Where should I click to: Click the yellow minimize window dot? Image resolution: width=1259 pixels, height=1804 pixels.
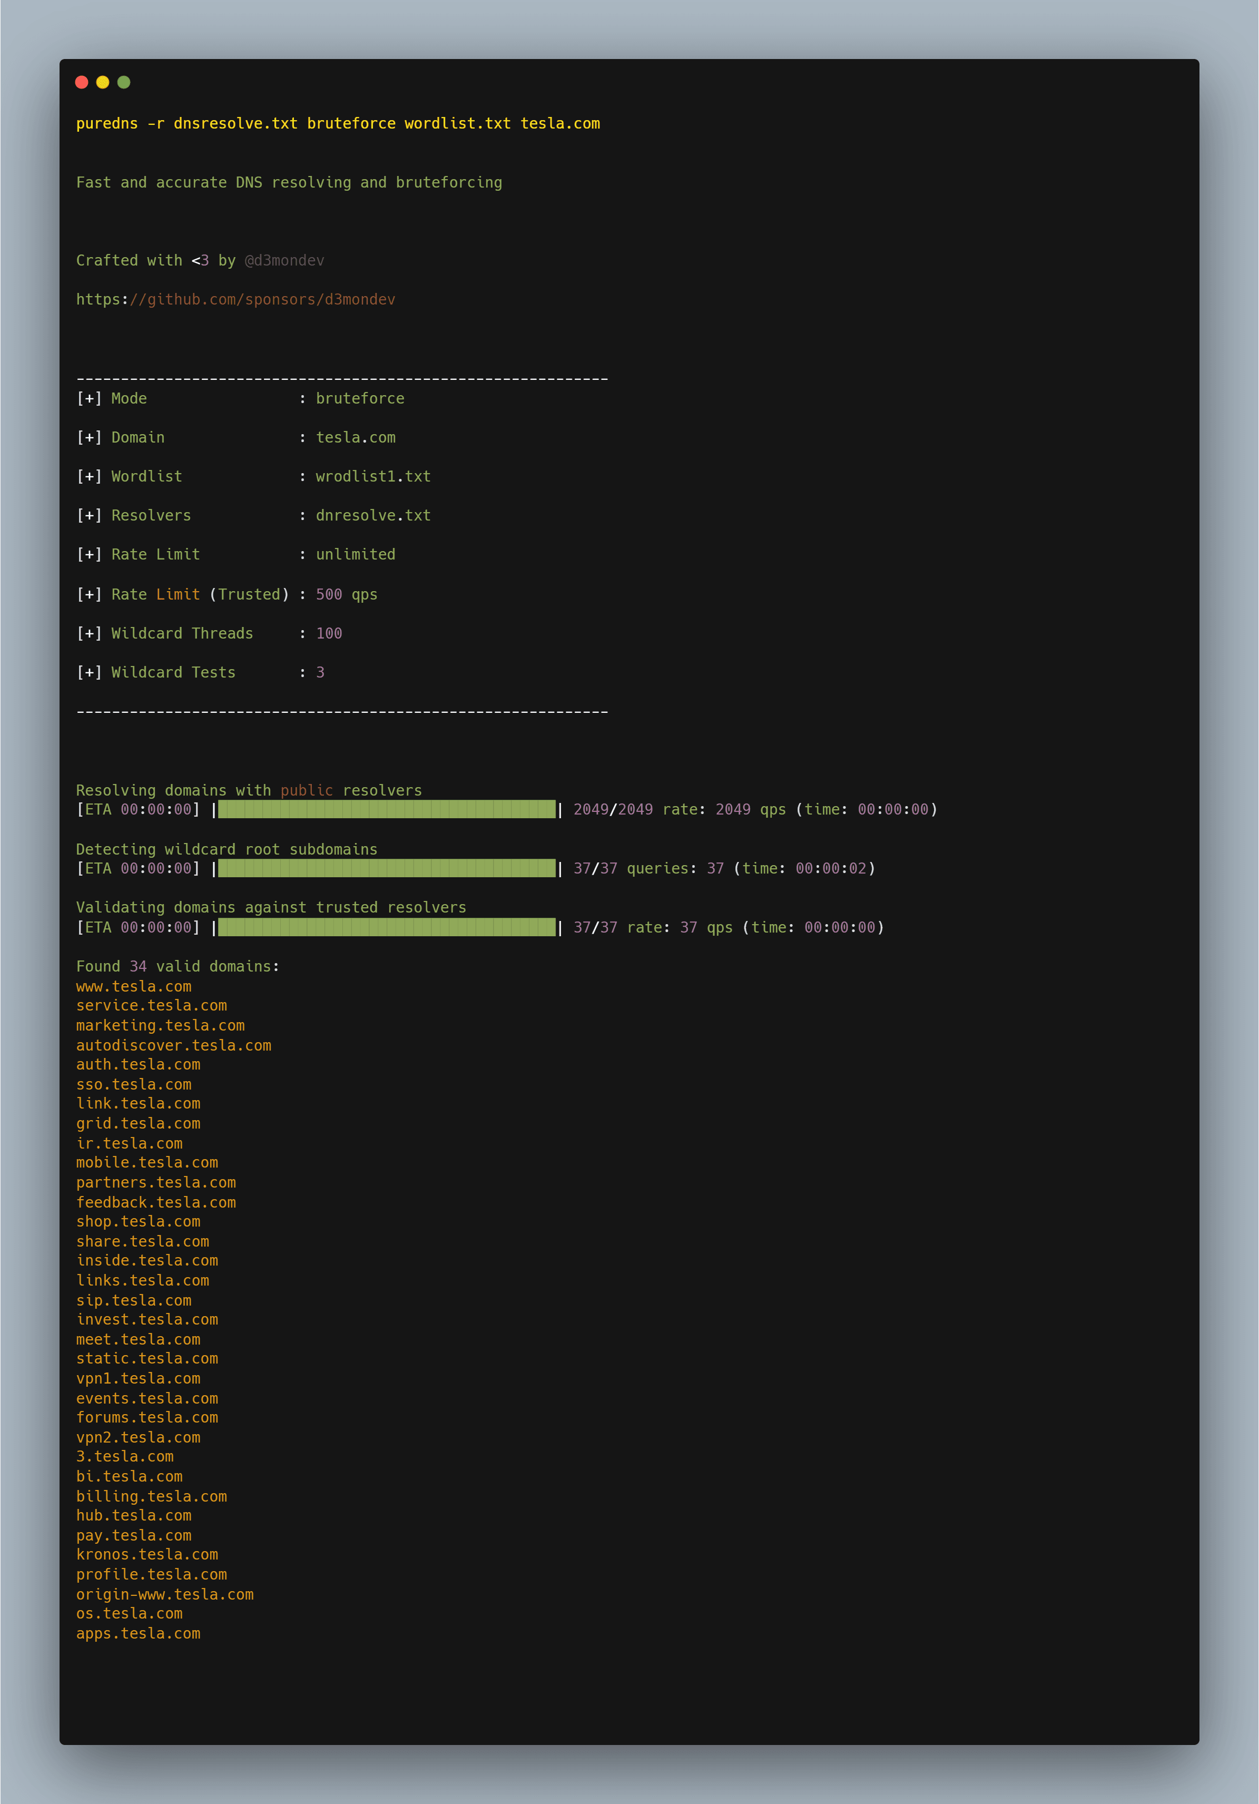pyautogui.click(x=103, y=83)
